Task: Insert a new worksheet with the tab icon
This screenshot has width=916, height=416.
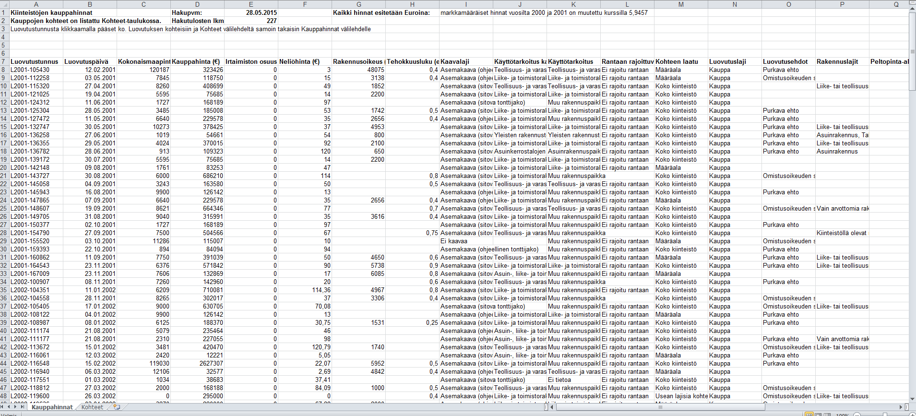Action: coord(116,407)
